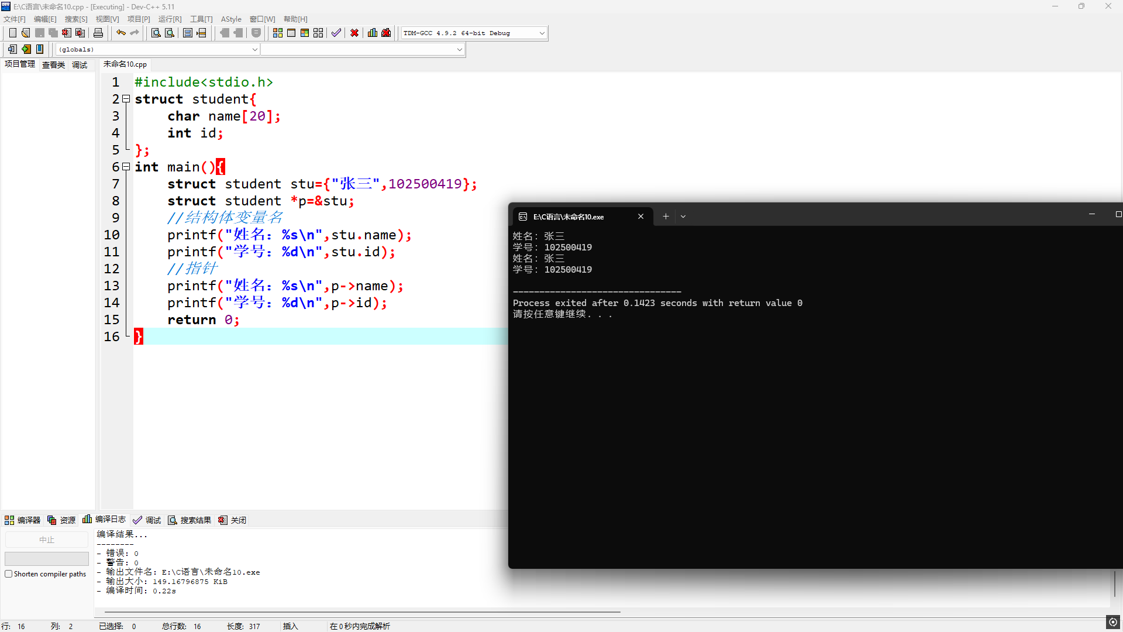Collapse the struct student fold marker
Viewport: 1123px width, 632px height.
click(126, 99)
